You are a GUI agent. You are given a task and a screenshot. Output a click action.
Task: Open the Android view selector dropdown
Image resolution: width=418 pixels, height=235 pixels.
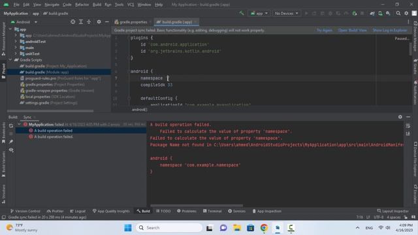tap(24, 22)
